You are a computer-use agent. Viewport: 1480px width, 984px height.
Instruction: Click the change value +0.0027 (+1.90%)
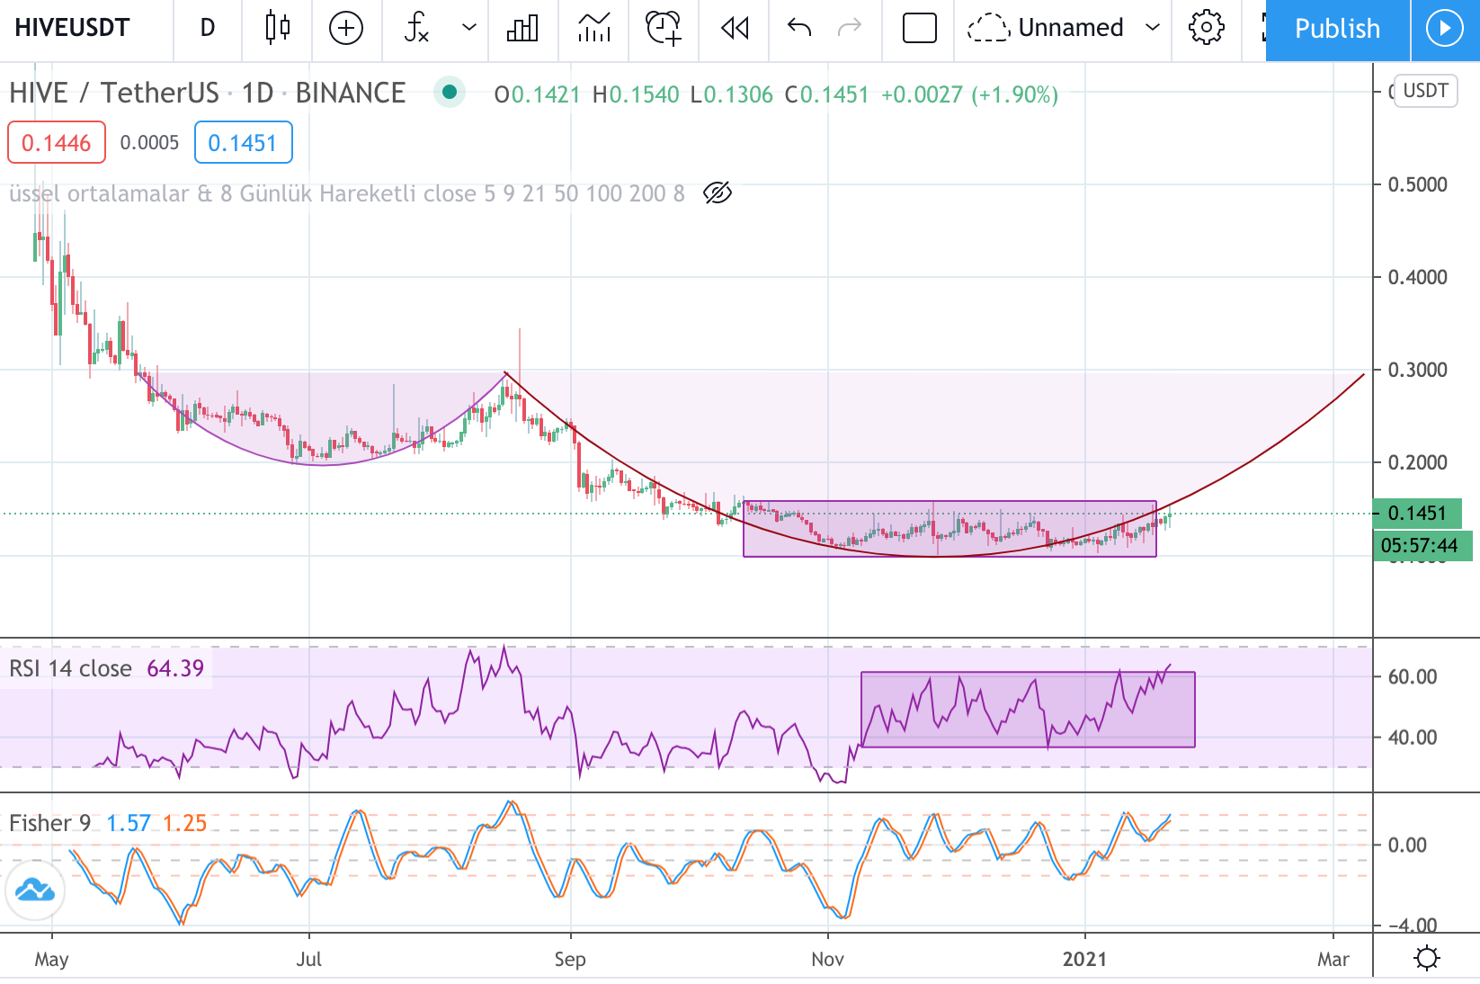(969, 94)
